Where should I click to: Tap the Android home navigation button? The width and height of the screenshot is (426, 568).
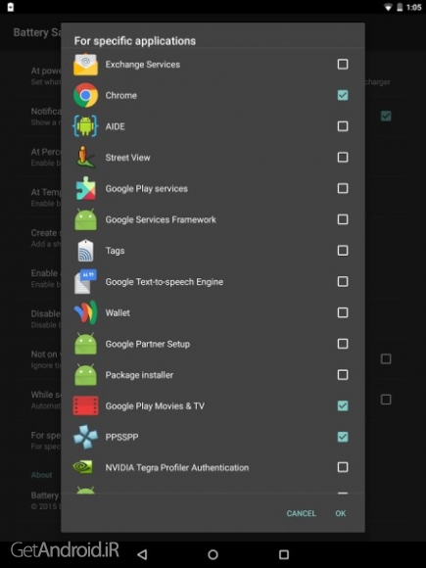click(213, 554)
